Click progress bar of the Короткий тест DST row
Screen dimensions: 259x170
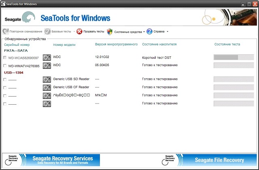coord(234,57)
